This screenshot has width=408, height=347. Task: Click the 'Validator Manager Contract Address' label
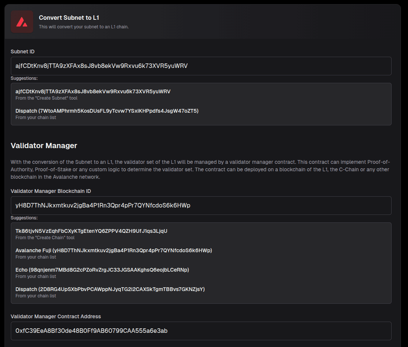[x=56, y=316]
